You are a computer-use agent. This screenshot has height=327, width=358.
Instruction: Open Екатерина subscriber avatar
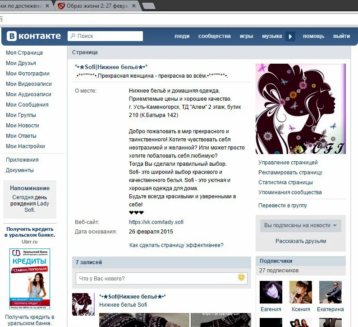tap(330, 292)
